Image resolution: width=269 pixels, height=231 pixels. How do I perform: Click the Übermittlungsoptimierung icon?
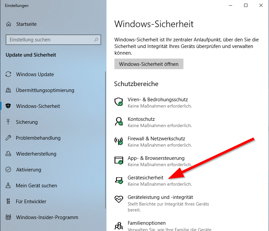point(8,90)
